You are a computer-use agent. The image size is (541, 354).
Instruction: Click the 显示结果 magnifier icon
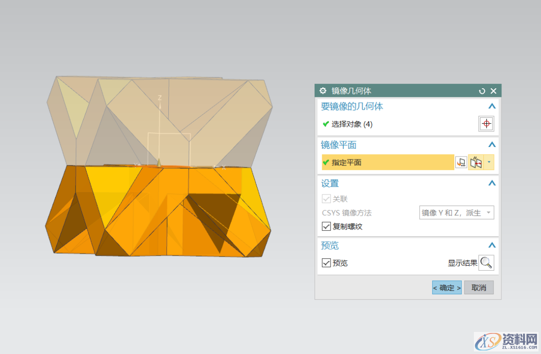tap(485, 262)
